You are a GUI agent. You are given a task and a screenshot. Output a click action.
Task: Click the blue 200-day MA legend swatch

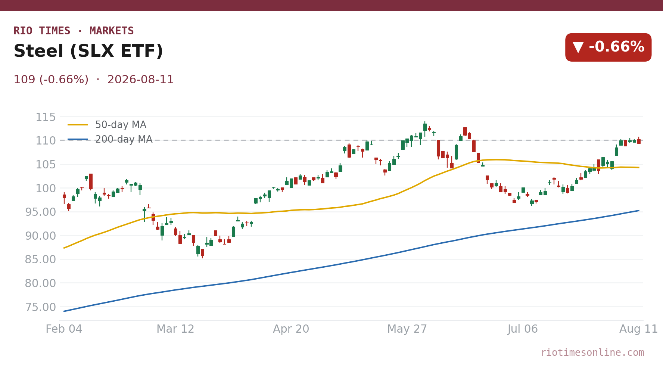click(78, 140)
